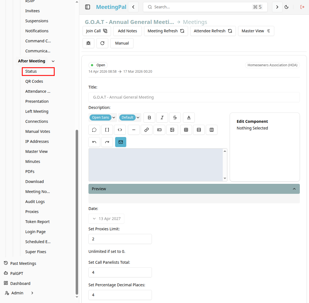Click the sidebar scroll up arrow

77,2
